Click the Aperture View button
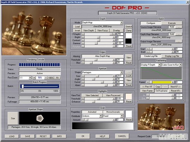This screenshot has width=190, height=142. pos(128,80)
